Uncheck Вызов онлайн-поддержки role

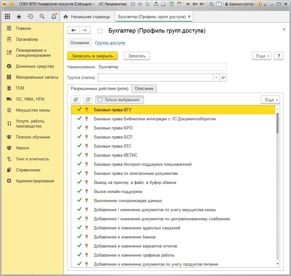[79, 191]
